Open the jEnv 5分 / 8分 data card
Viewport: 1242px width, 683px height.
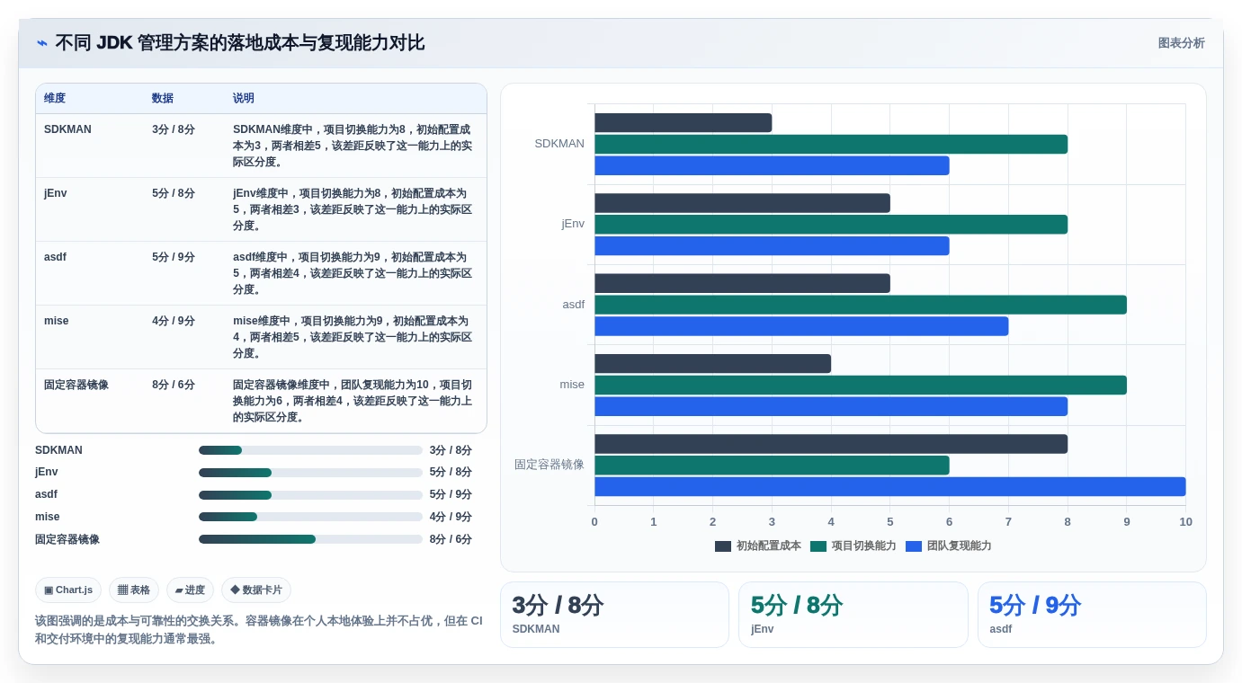853,615
